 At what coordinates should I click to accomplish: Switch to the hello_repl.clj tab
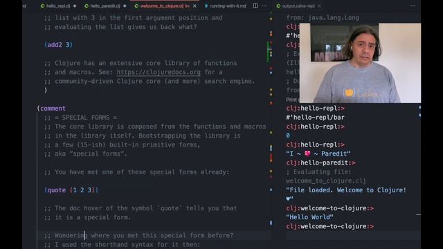pyautogui.click(x=58, y=6)
